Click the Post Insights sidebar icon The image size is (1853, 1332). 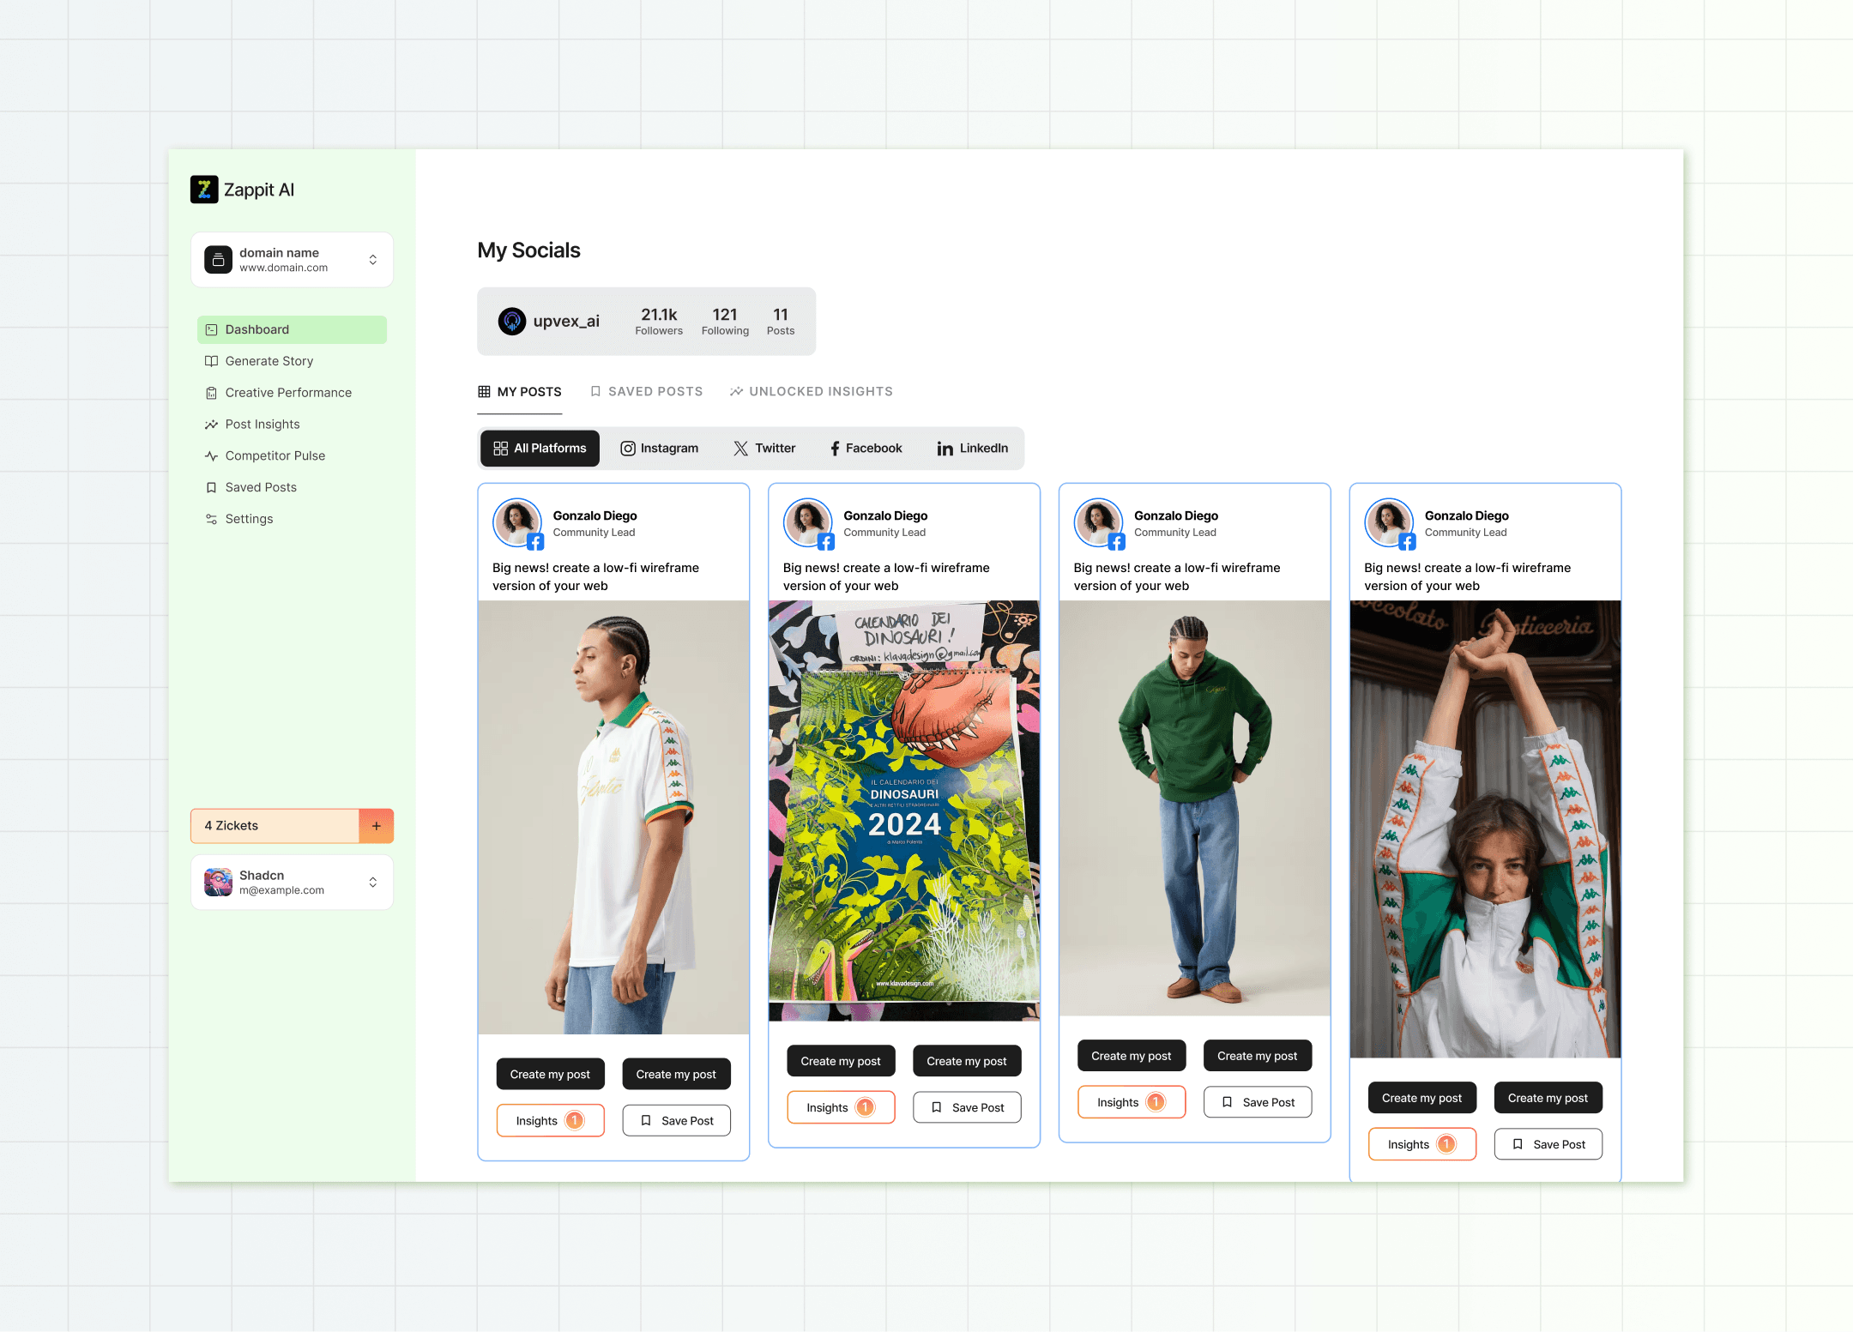tap(211, 425)
